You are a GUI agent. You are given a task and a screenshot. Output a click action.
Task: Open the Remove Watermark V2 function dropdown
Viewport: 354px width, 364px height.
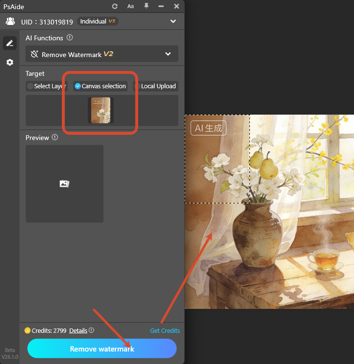[102, 54]
